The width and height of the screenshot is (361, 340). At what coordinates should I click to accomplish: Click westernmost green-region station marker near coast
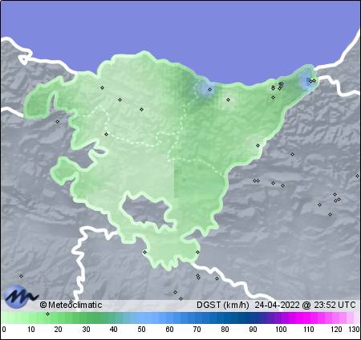102,87
